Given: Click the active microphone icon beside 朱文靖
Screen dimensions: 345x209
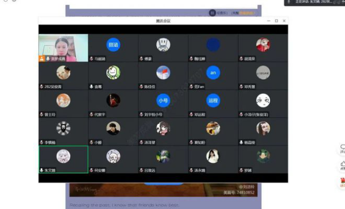Looking at the screenshot, I should click(41, 170).
